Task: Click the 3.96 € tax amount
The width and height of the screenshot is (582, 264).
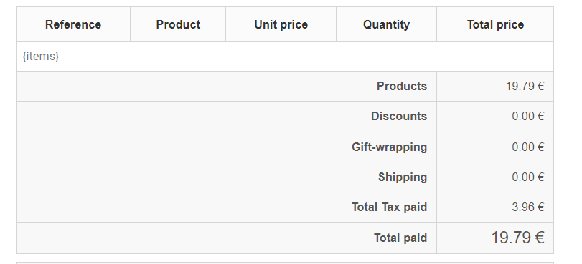Action: point(527,207)
